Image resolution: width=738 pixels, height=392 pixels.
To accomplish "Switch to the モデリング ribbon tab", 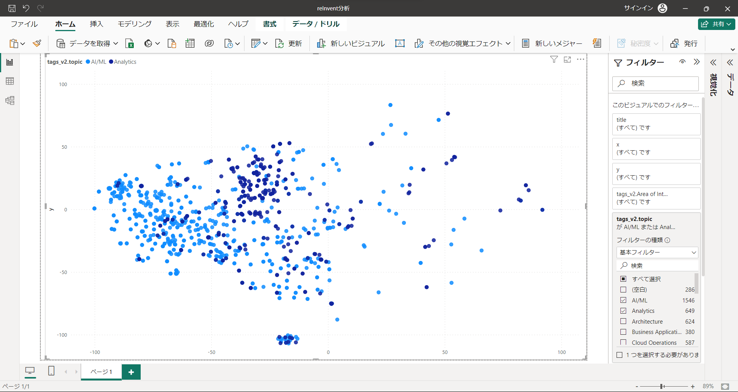I will point(135,24).
